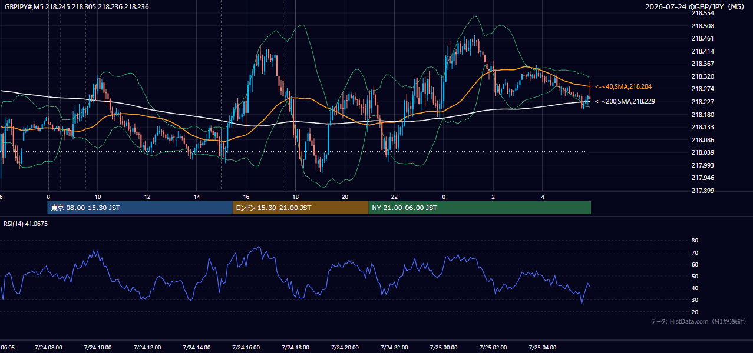Click RSI scale value 70
753x353 pixels.
pos(695,252)
